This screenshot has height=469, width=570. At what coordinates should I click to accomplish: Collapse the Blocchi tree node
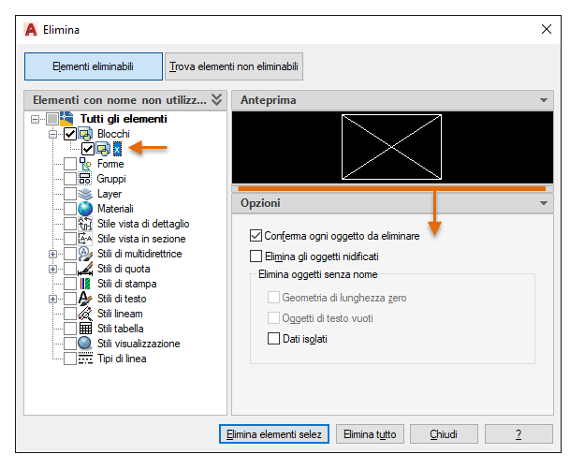tap(52, 134)
